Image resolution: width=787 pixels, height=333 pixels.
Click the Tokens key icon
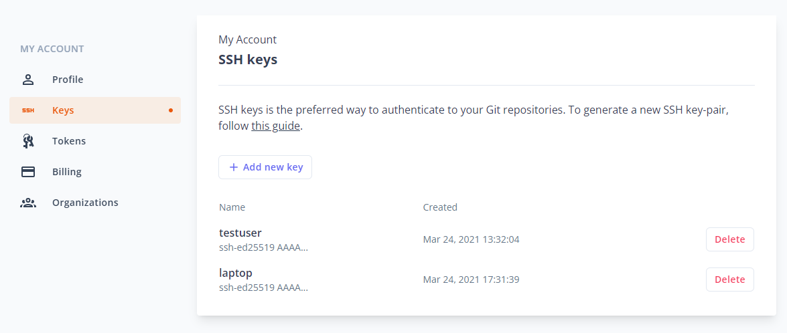(28, 141)
